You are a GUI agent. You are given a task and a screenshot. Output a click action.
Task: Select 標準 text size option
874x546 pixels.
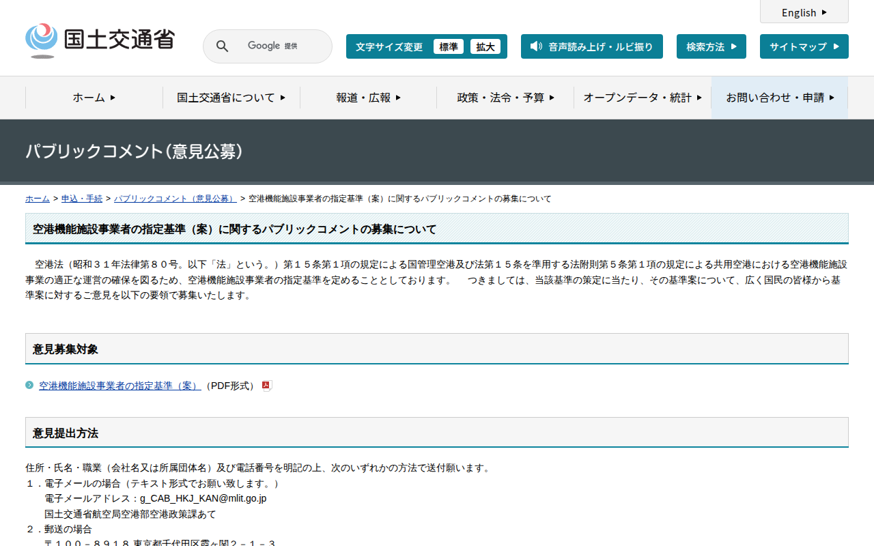point(449,46)
